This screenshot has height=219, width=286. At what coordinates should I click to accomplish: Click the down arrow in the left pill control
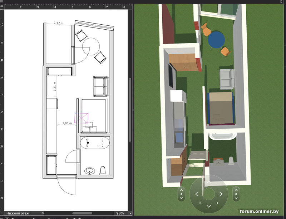click(182, 198)
